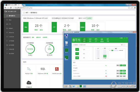
Task: Open the home tab in the BT.CN panel
Action: pos(84,40)
